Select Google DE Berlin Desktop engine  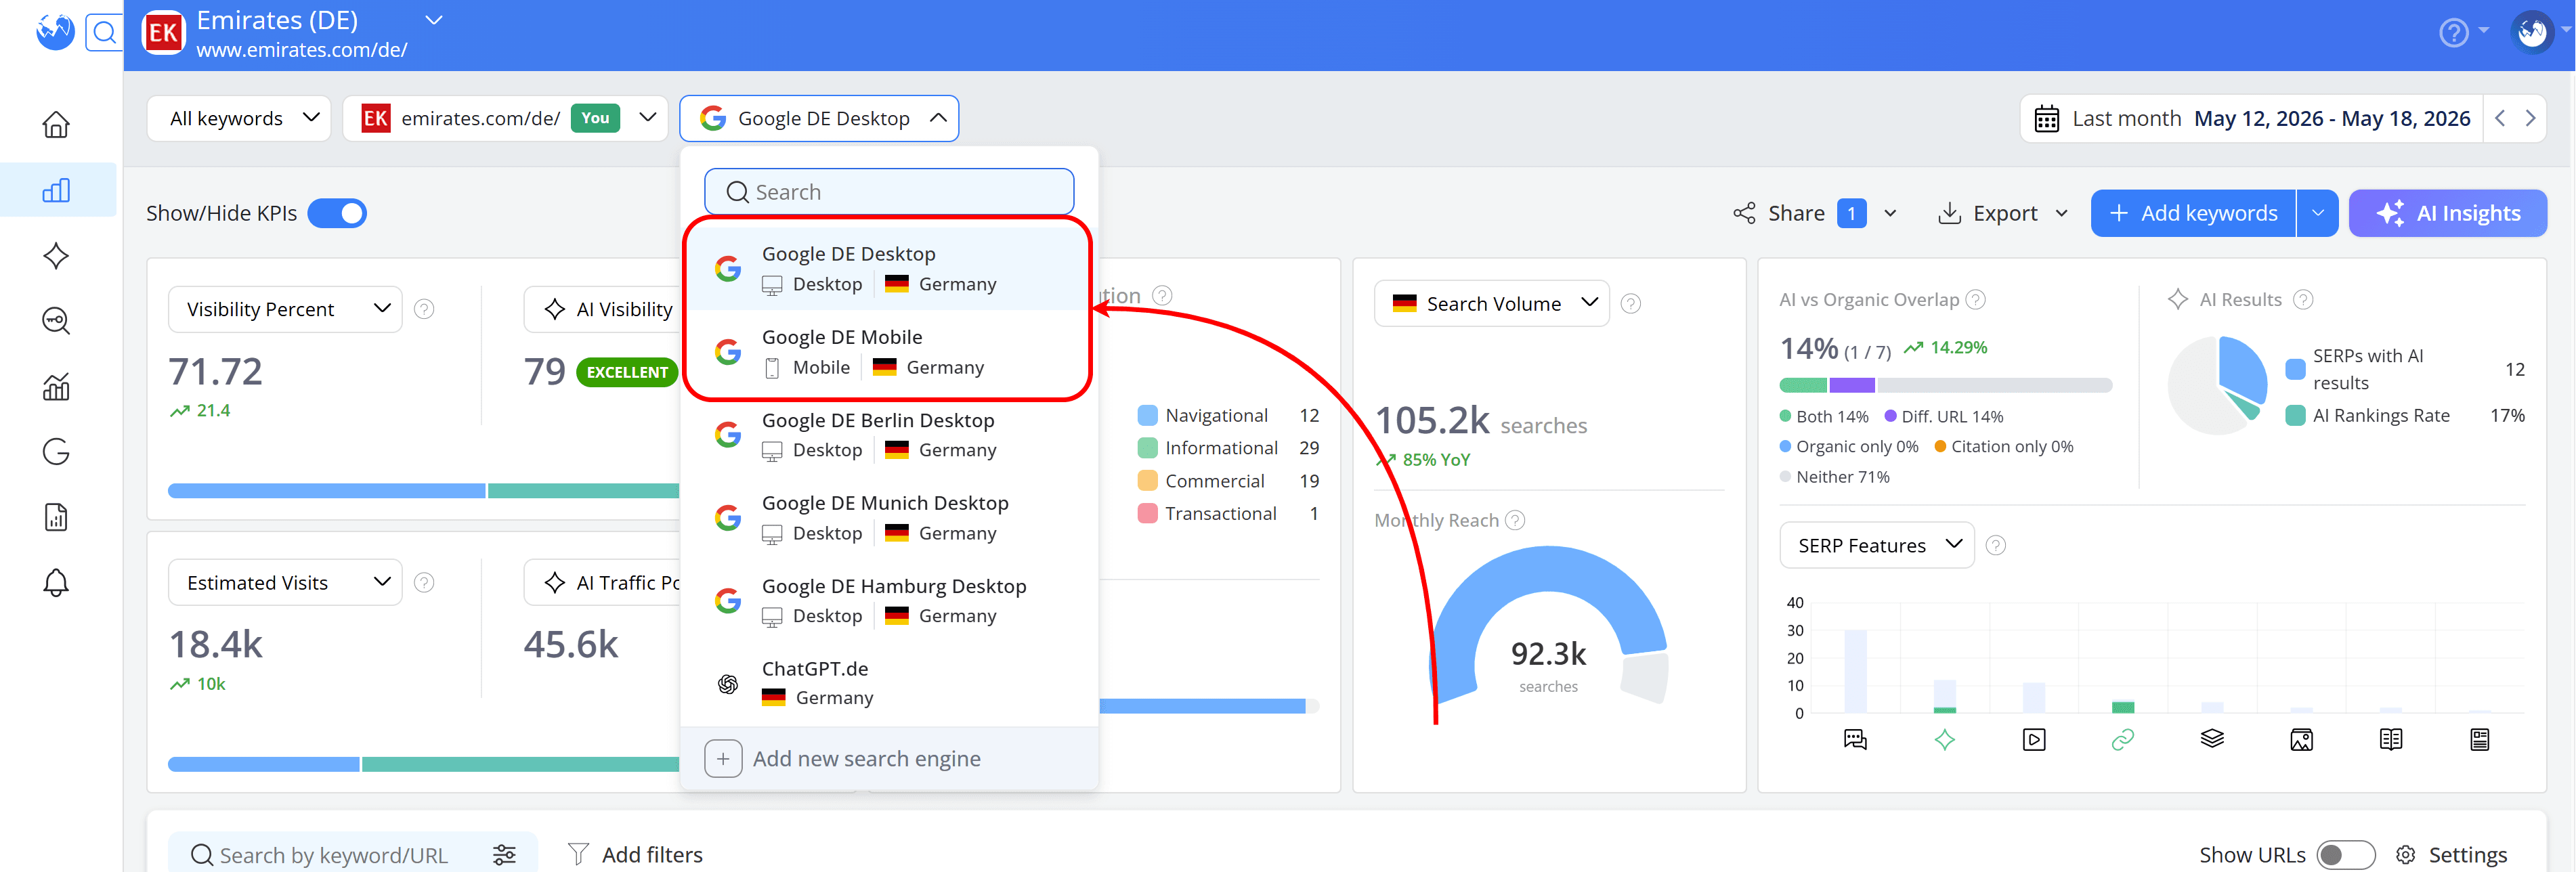888,435
